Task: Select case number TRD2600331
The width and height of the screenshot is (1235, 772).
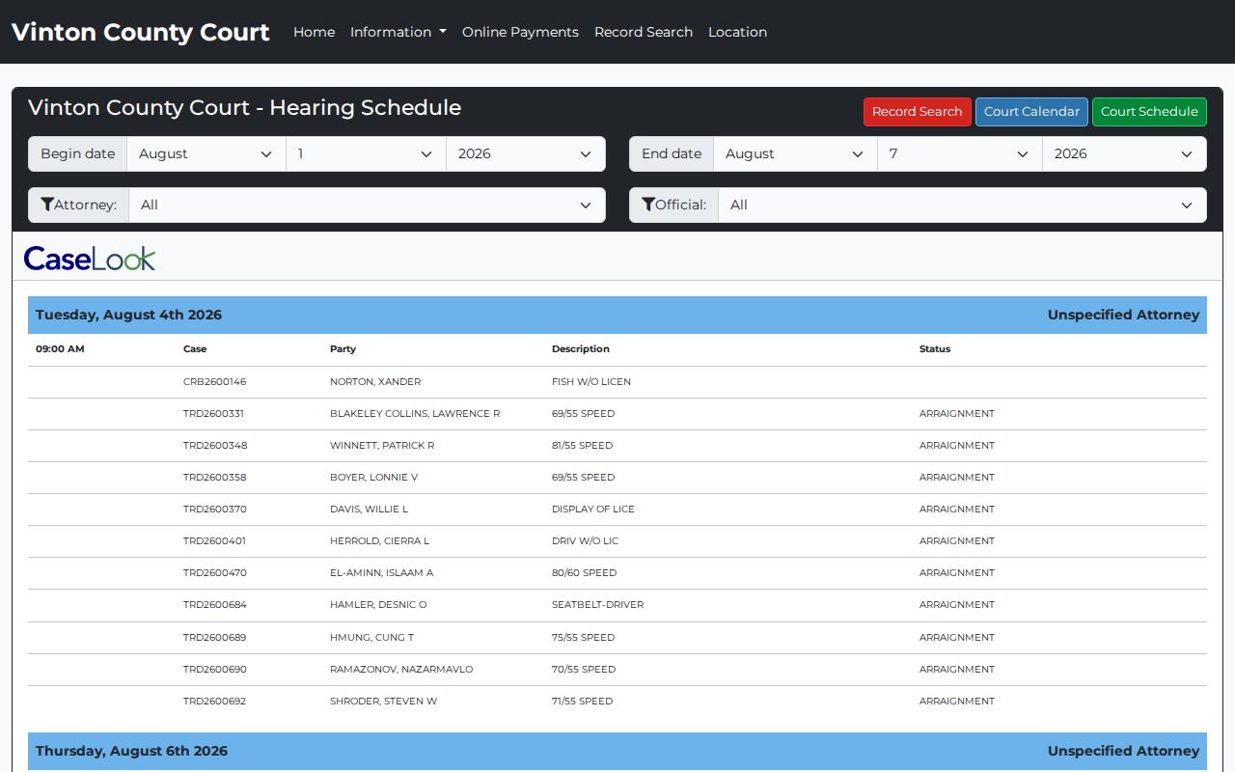Action: point(213,413)
